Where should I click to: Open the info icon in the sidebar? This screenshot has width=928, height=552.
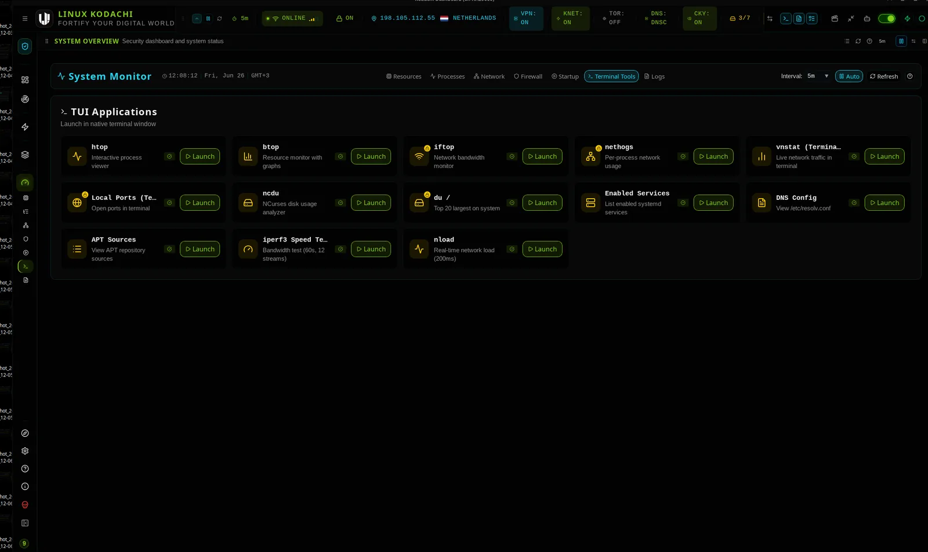pos(25,487)
